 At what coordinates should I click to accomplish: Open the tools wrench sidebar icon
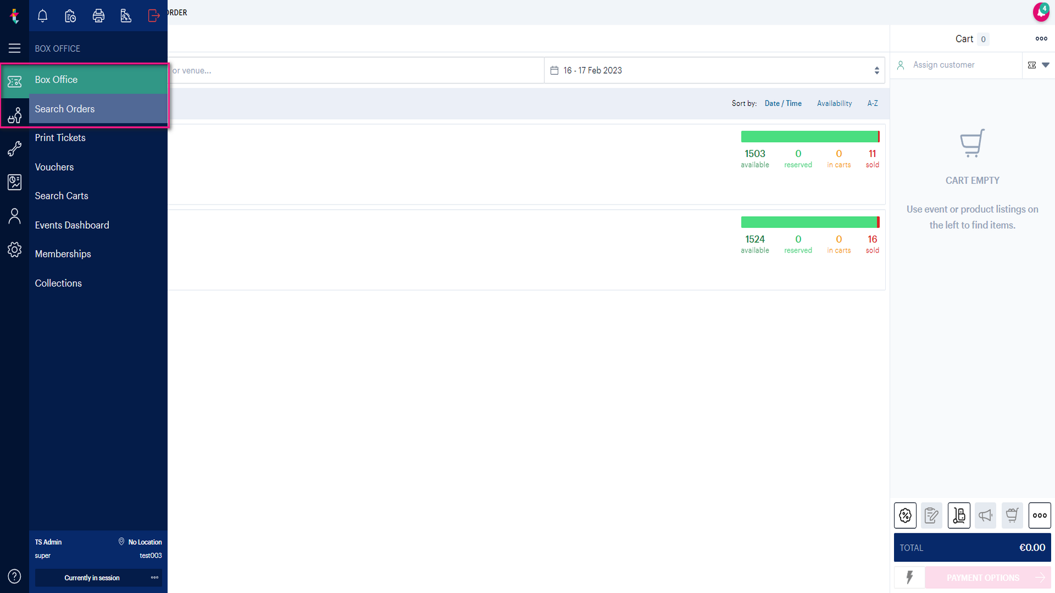(x=15, y=149)
